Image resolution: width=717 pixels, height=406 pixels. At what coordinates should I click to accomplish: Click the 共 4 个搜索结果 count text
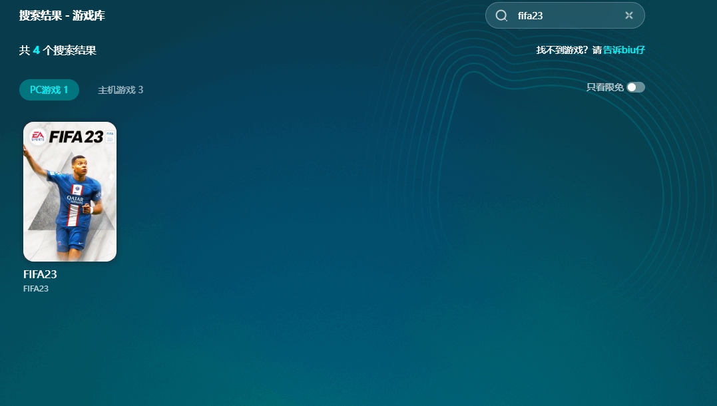(58, 50)
